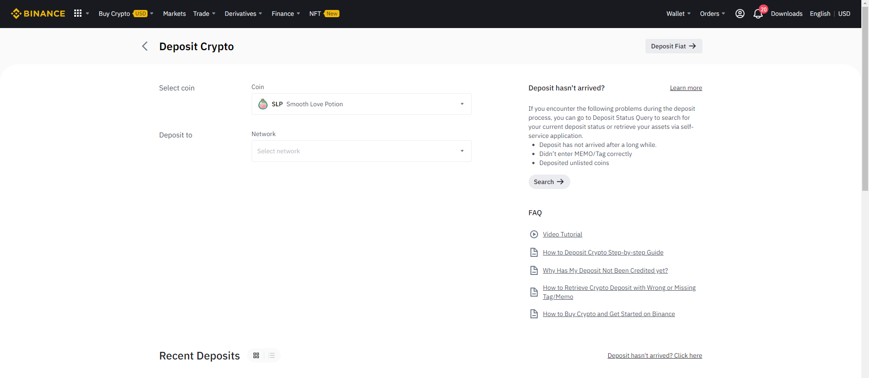The height and width of the screenshot is (378, 869).
Task: Click the Search deposit status button
Action: tap(549, 182)
